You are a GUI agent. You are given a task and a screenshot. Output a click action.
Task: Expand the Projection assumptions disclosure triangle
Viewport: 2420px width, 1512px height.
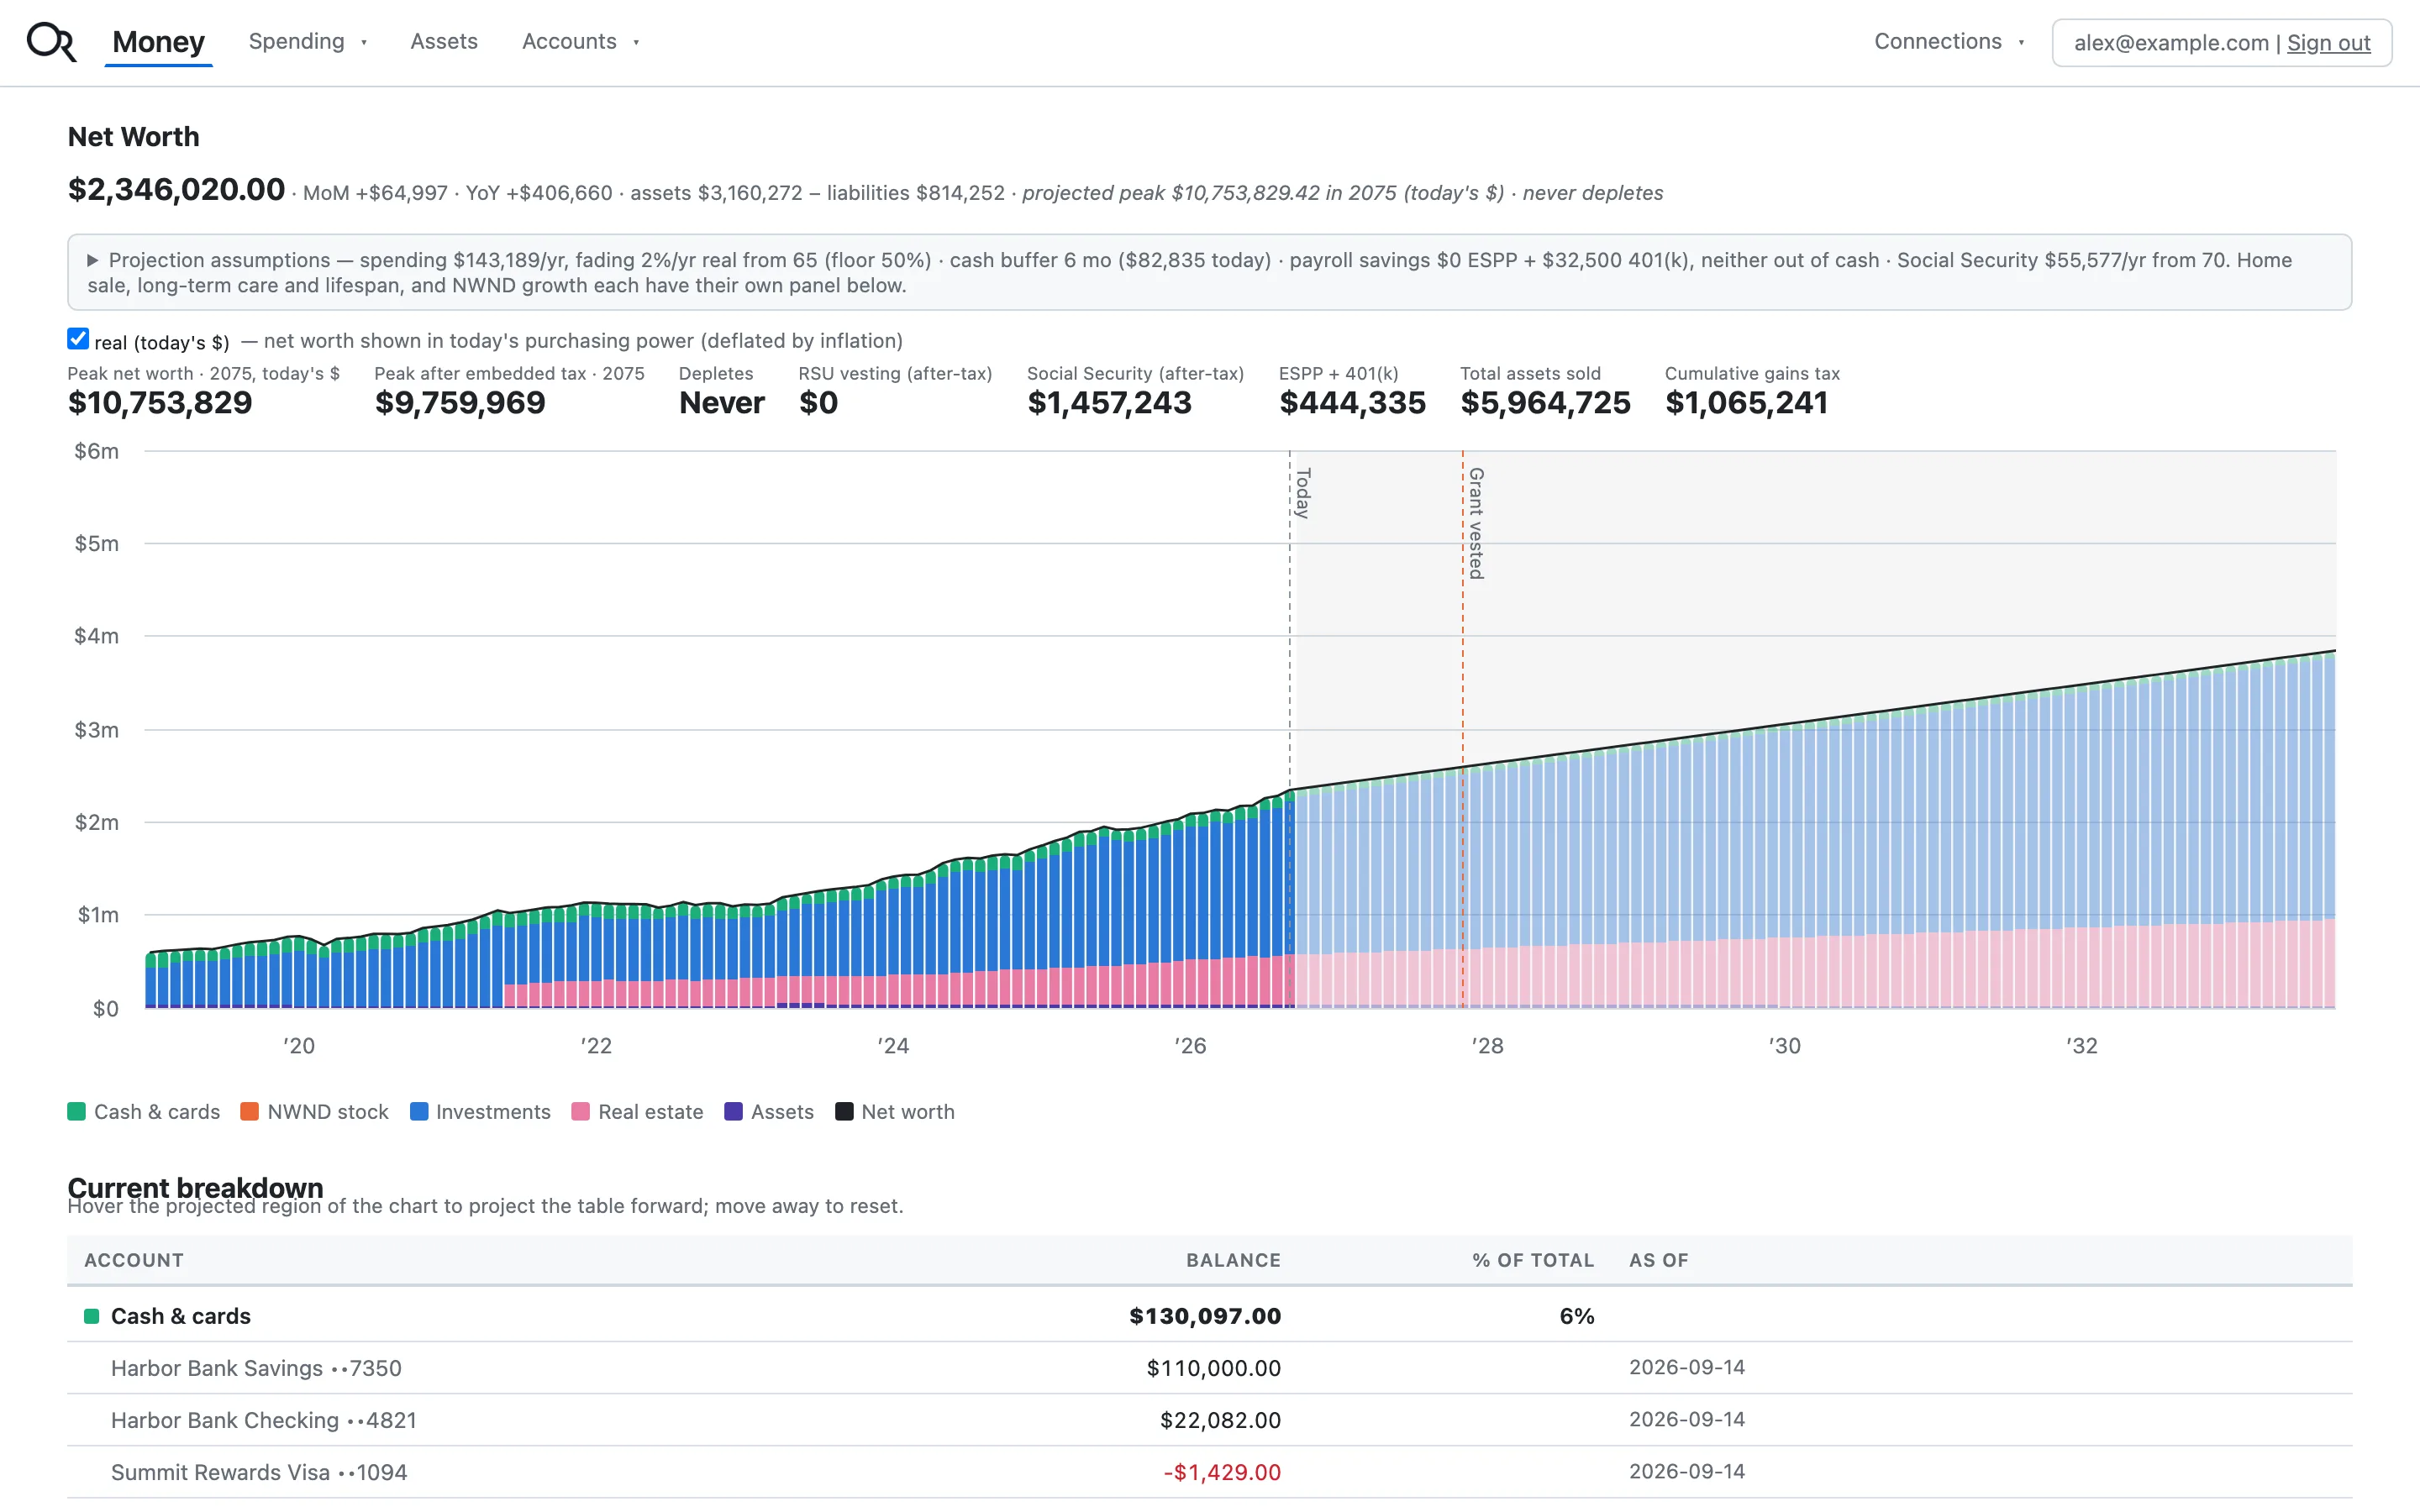[x=92, y=260]
